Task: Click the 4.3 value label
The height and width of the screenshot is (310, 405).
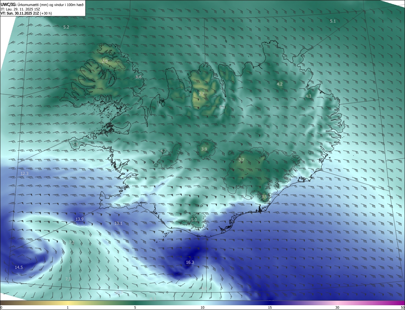Action: point(308,96)
